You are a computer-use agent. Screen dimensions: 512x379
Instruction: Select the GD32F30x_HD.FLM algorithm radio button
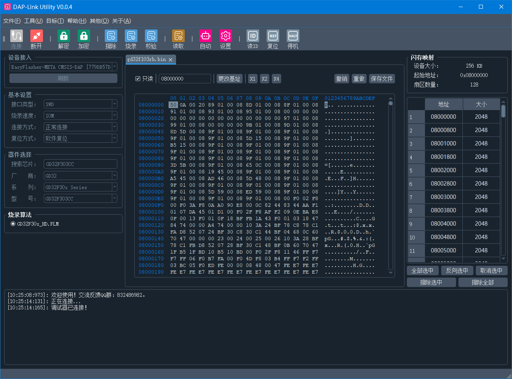(x=13, y=224)
